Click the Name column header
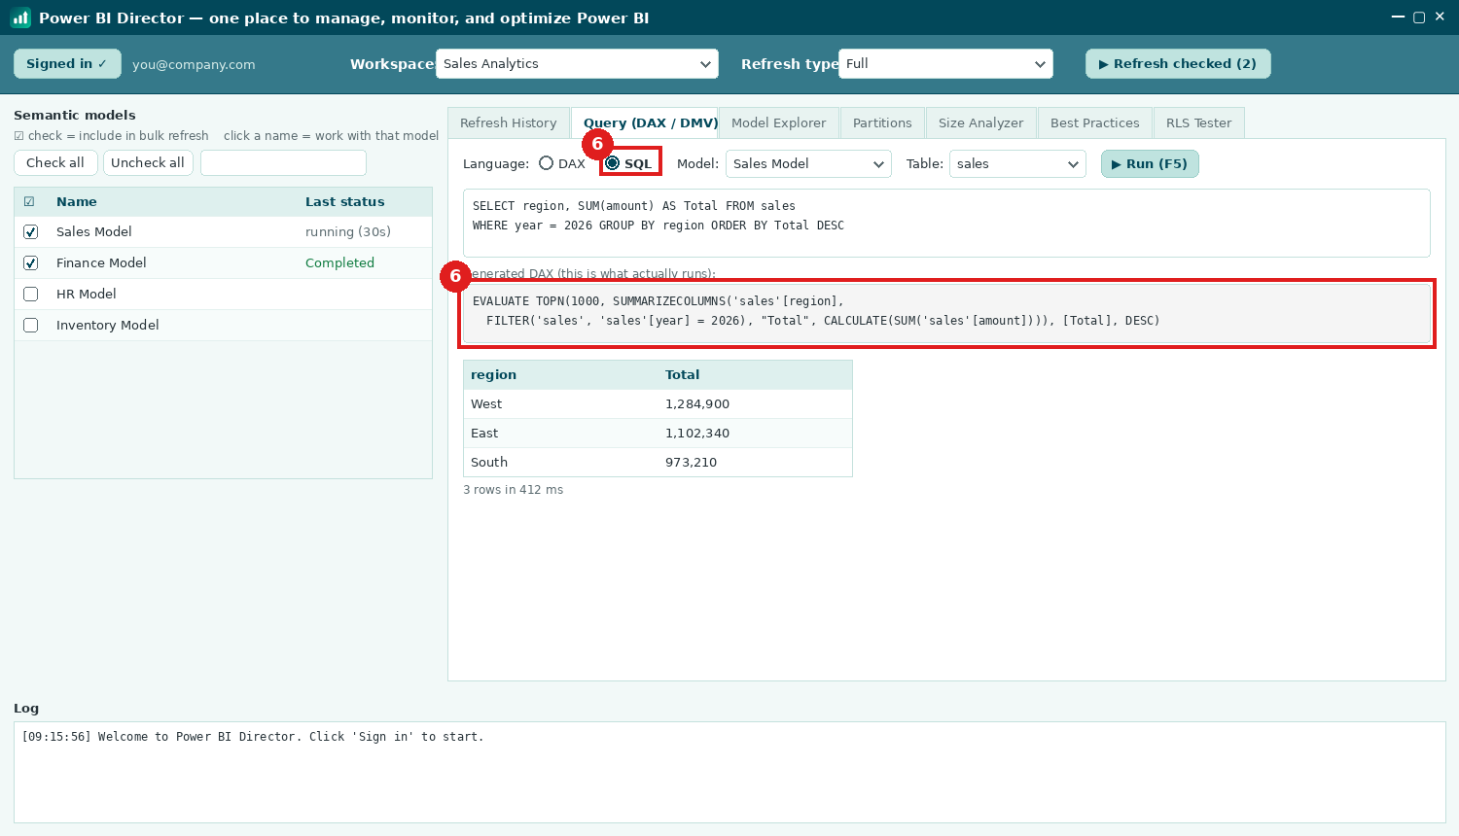This screenshot has width=1459, height=836. pos(77,201)
